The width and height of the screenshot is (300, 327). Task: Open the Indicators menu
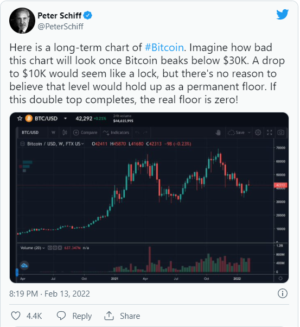point(116,133)
